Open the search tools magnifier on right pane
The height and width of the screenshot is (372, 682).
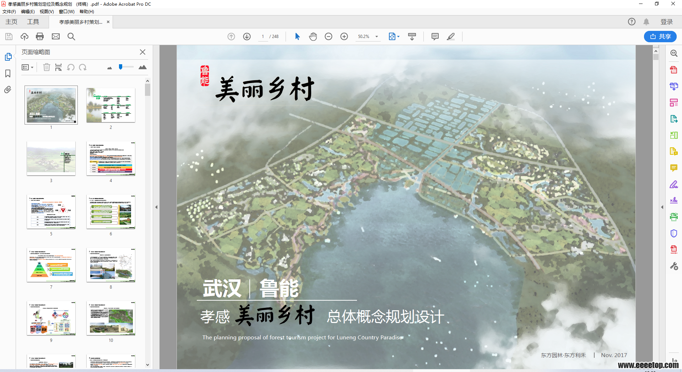[x=673, y=53]
